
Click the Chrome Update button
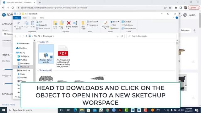point(194,8)
